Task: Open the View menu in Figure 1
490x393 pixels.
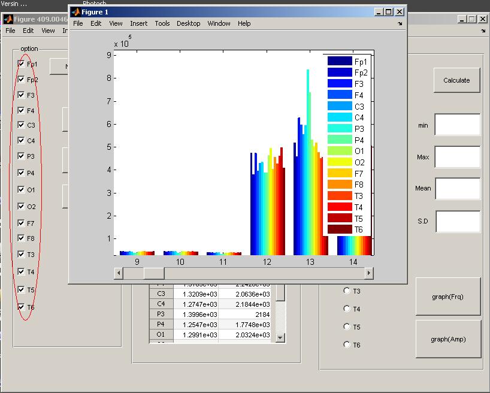Action: click(116, 23)
